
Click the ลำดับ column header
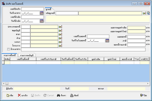7,59
